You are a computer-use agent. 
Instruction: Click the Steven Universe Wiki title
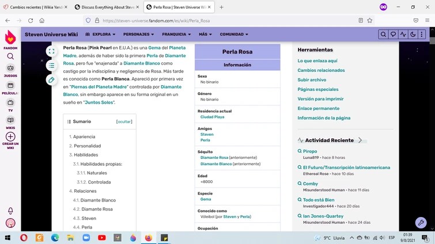[51, 35]
